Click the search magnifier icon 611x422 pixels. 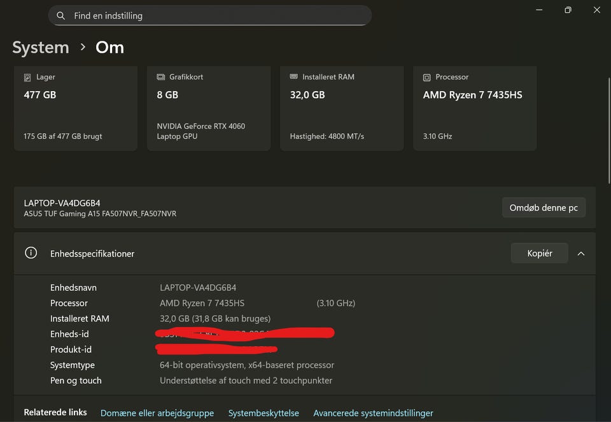tap(60, 15)
